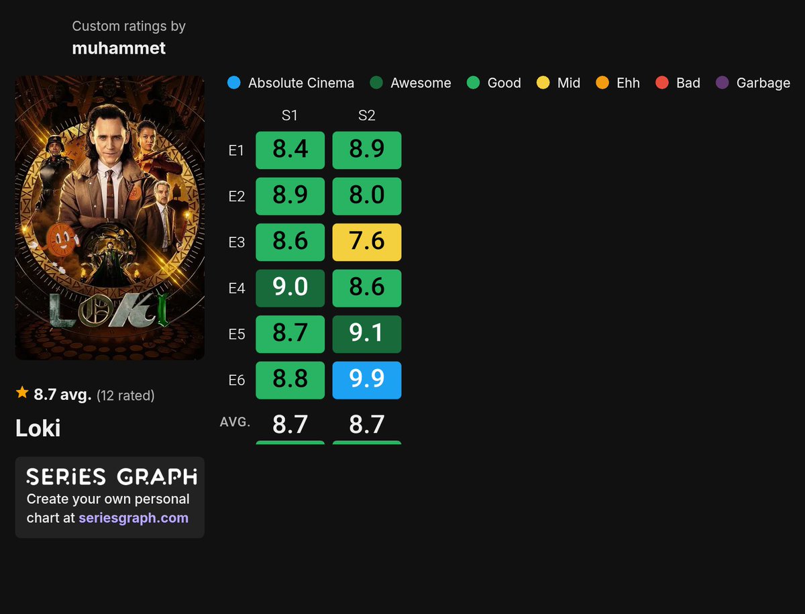
Task: Click the Awesome legend label
Action: click(421, 83)
